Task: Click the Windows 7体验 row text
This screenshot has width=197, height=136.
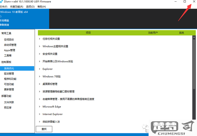Action: pyautogui.click(x=51, y=76)
